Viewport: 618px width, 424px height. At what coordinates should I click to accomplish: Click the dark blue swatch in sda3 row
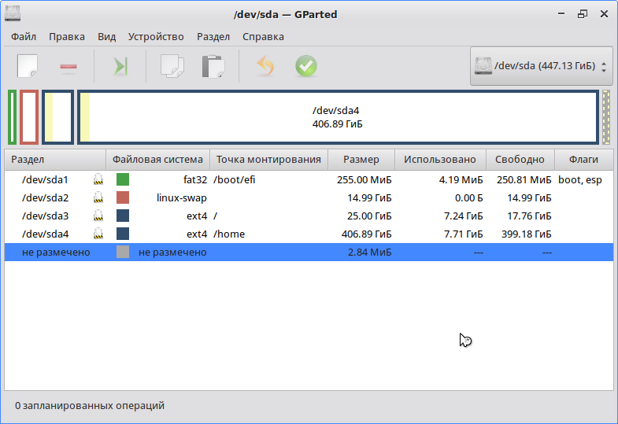pos(123,216)
